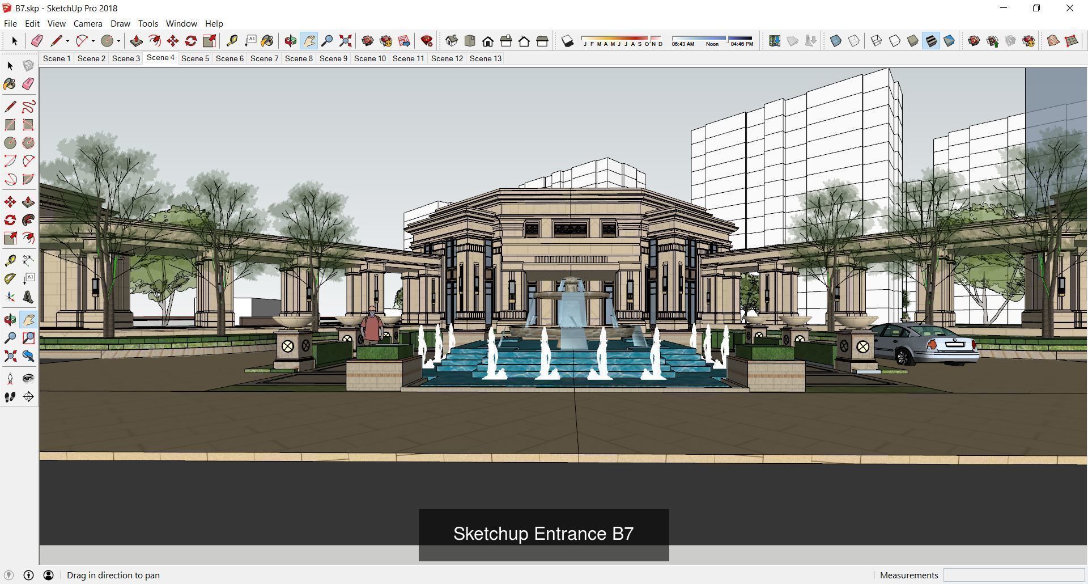Click inside the Measurements field
Viewport: 1088px width, 584px height.
(1014, 575)
